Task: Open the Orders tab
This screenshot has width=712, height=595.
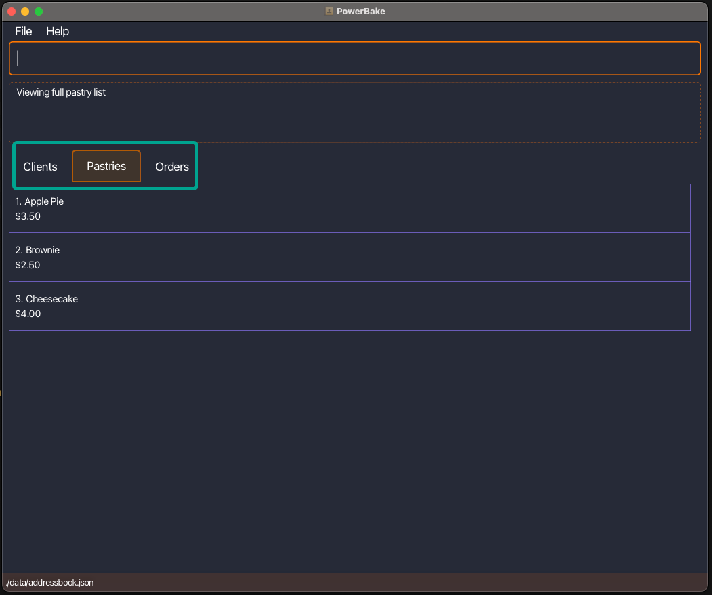Action: point(171,166)
